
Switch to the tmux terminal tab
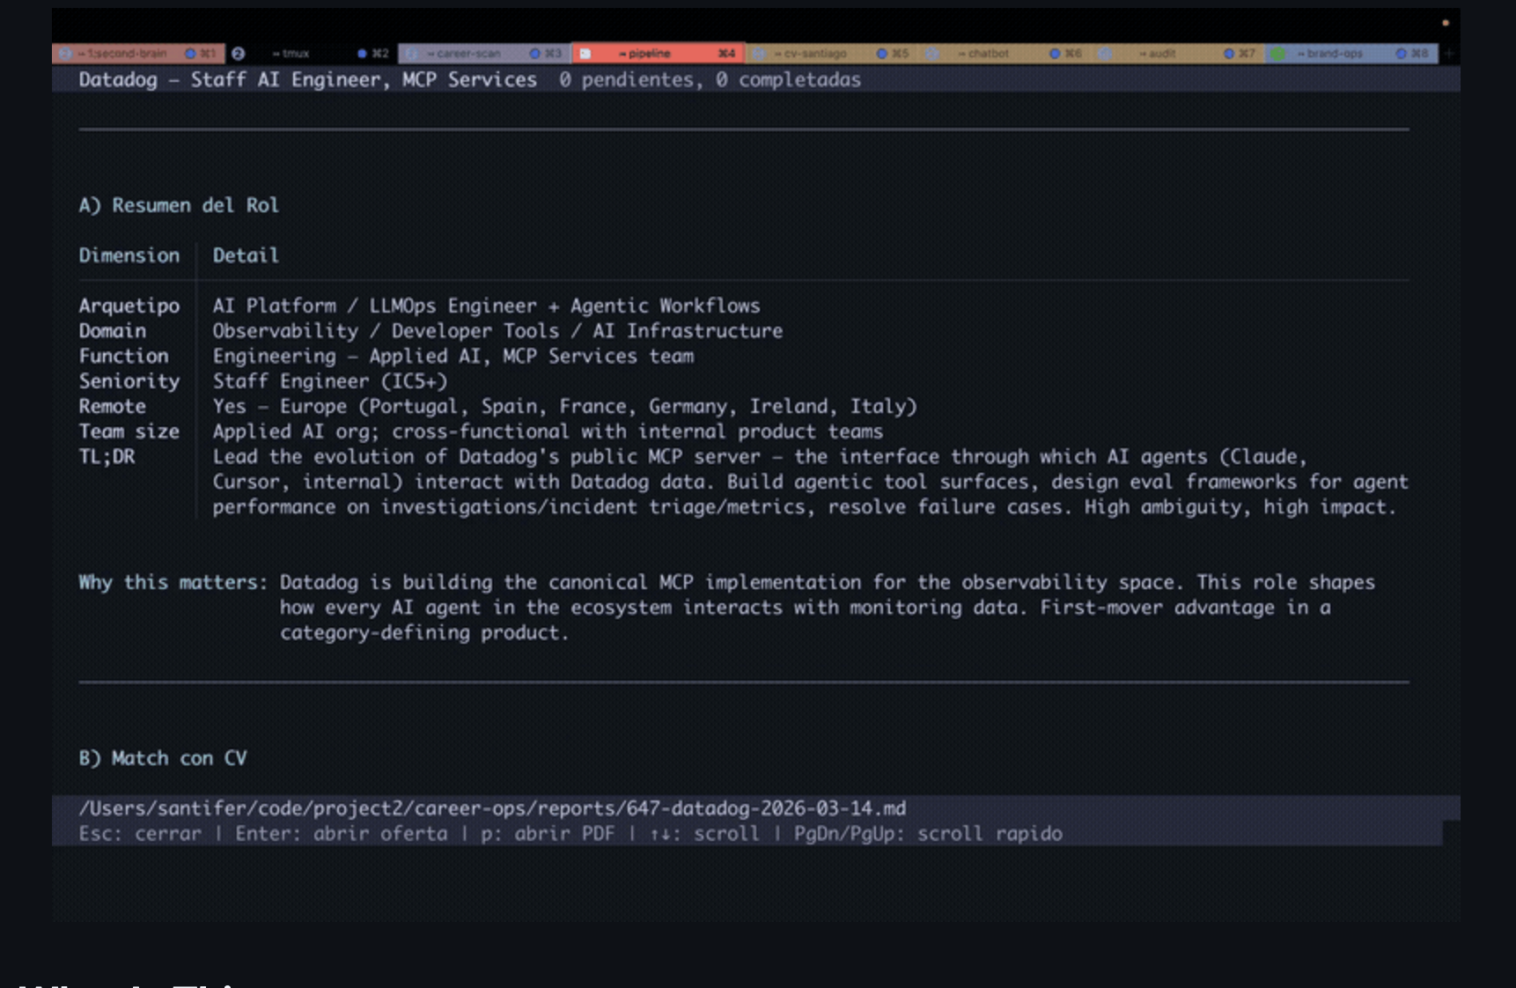click(x=311, y=54)
